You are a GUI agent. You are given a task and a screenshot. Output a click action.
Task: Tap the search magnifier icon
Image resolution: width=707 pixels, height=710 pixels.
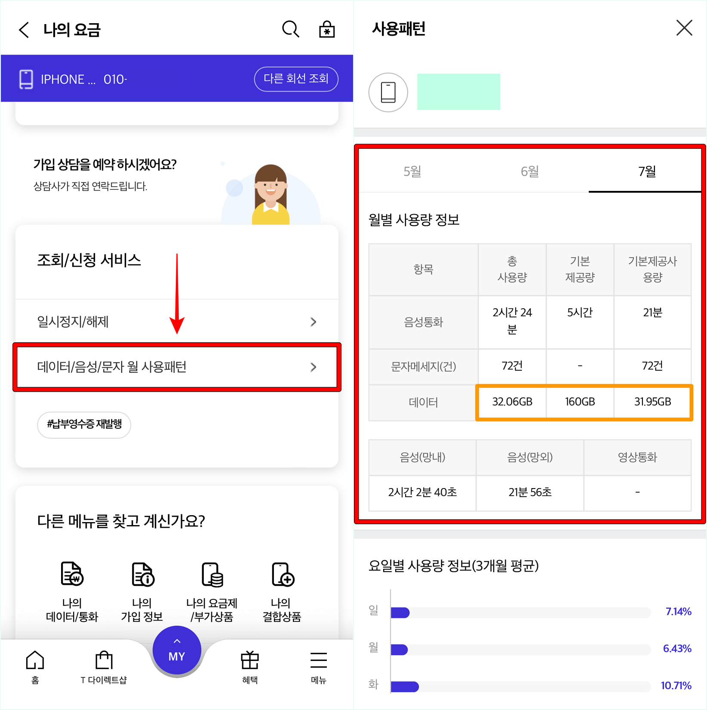click(290, 29)
